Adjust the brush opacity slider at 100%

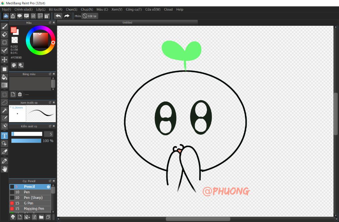click(x=26, y=141)
